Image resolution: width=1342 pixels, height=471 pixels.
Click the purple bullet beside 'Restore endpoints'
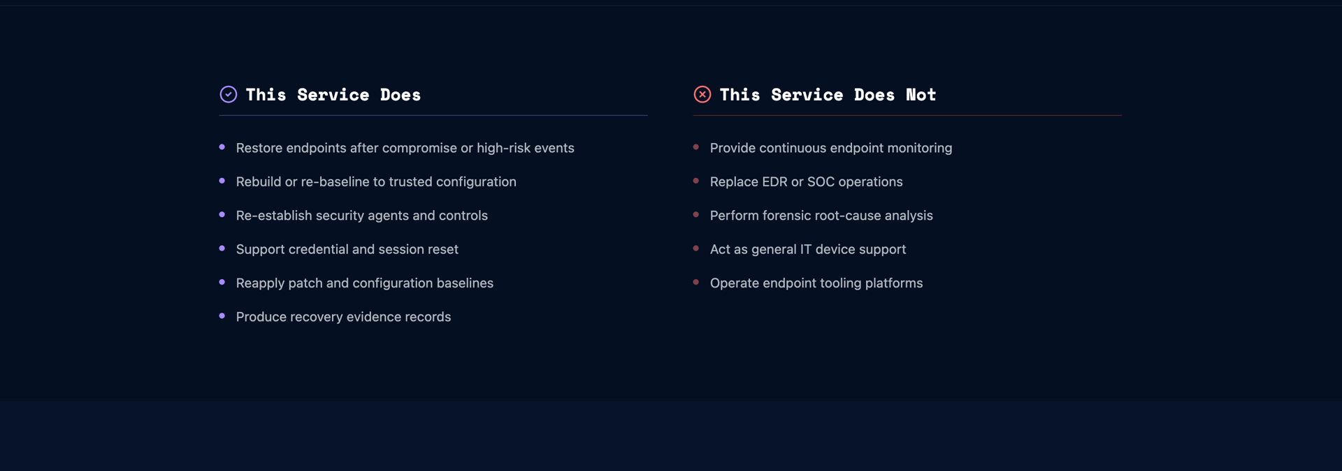pos(222,147)
